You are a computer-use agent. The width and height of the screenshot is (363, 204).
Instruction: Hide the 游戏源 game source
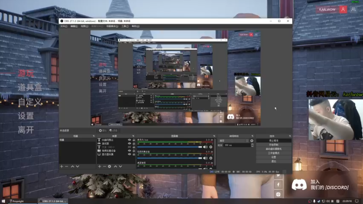tap(129, 143)
